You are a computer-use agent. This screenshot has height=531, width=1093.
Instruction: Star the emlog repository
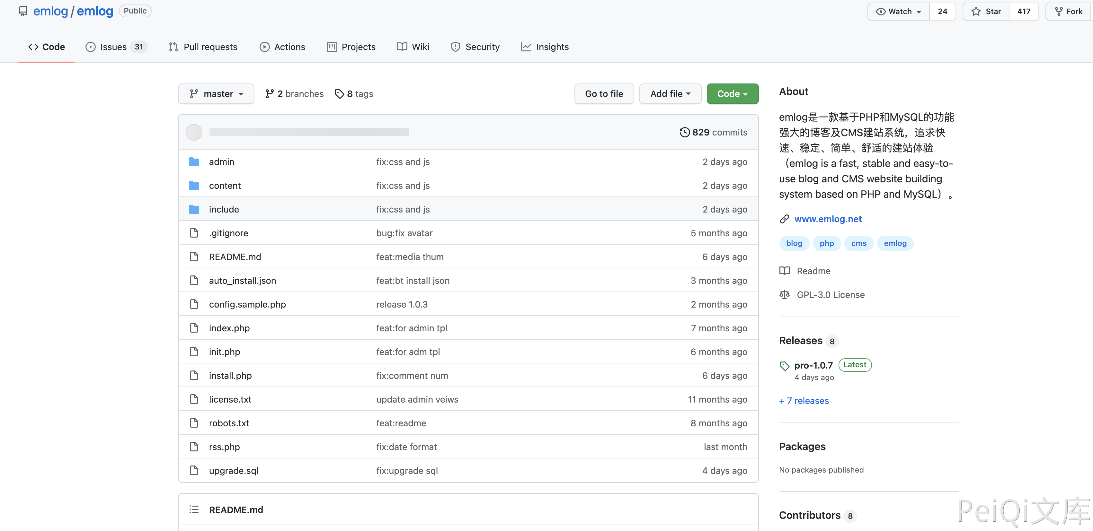986,12
